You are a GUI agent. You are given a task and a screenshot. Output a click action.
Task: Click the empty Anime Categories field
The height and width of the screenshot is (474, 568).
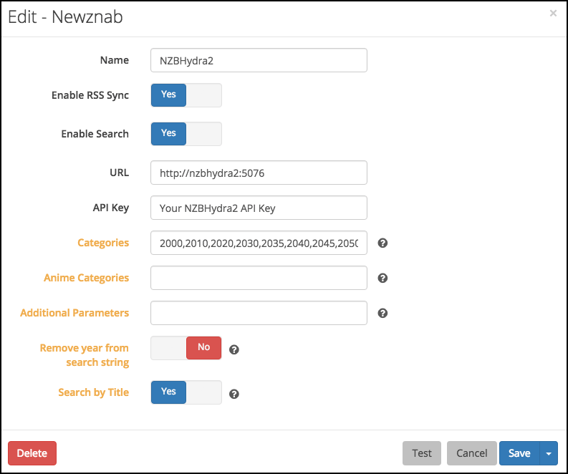(x=259, y=278)
